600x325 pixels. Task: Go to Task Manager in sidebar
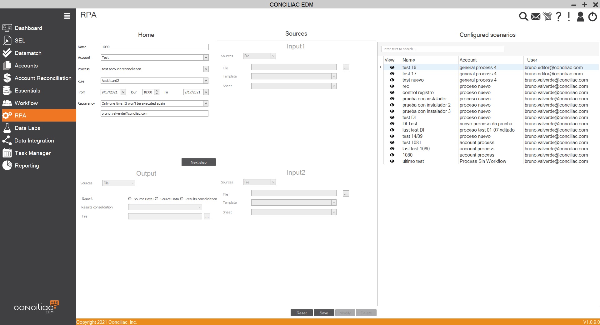(x=32, y=153)
